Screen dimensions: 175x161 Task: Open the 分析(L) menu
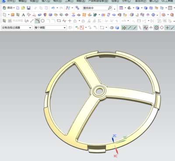(x=126, y=1)
